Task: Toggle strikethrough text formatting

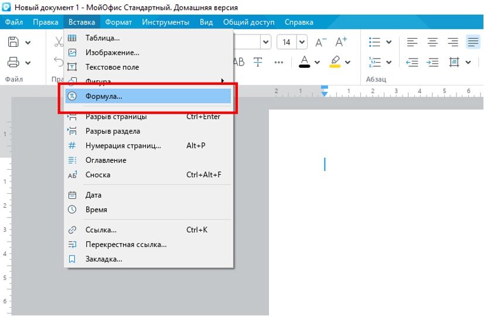Action: pyautogui.click(x=258, y=62)
